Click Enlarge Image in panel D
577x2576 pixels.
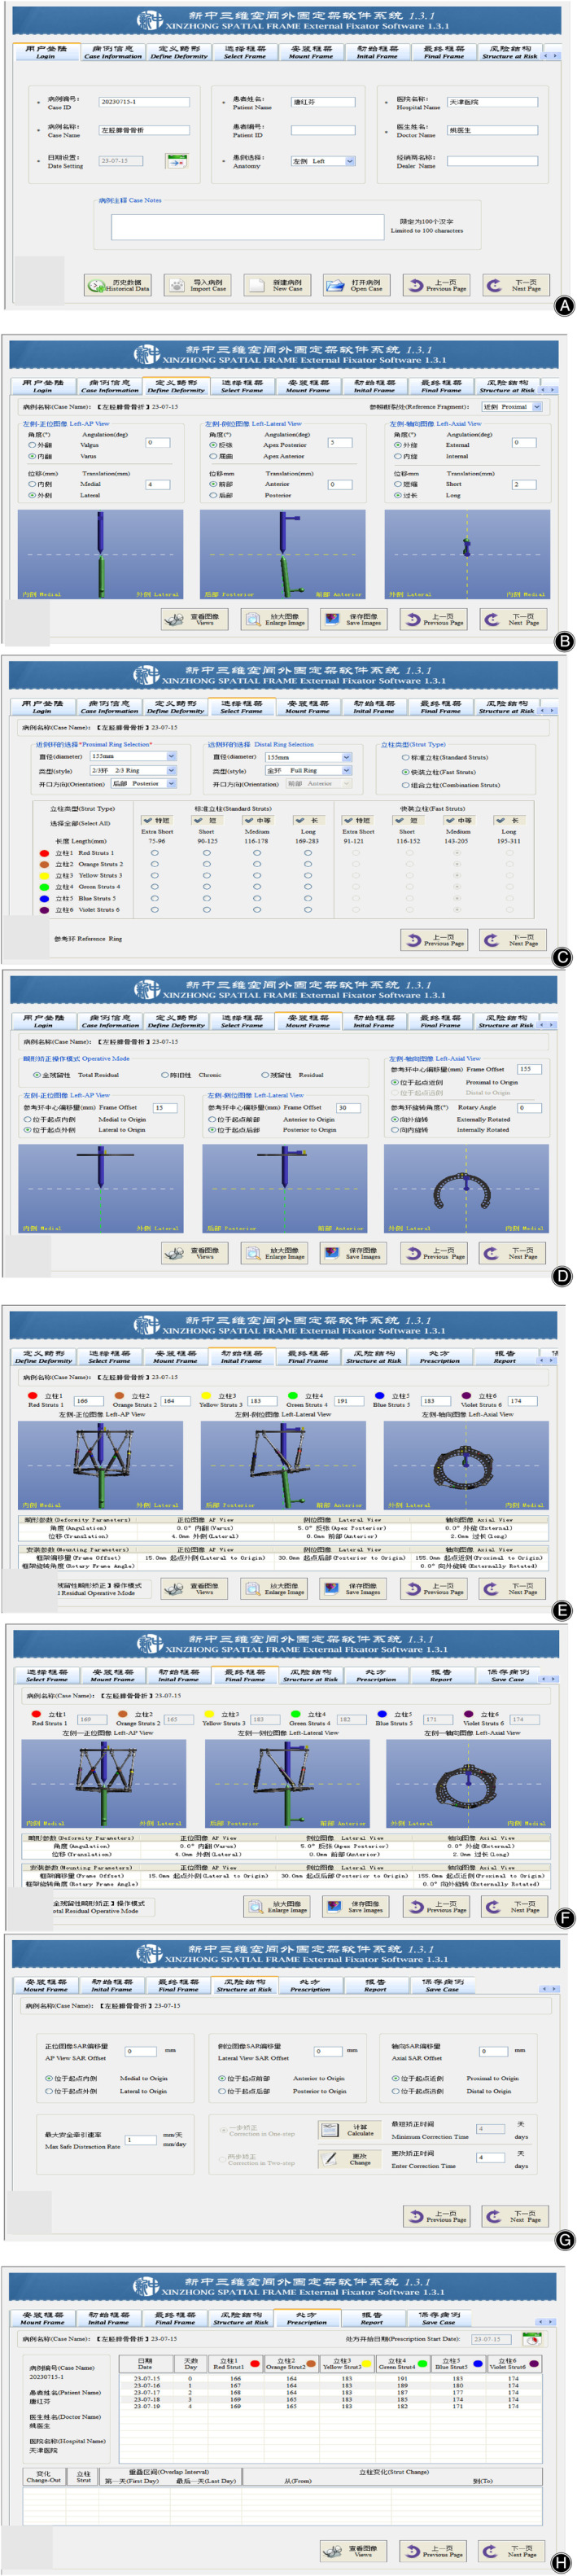click(x=274, y=1253)
